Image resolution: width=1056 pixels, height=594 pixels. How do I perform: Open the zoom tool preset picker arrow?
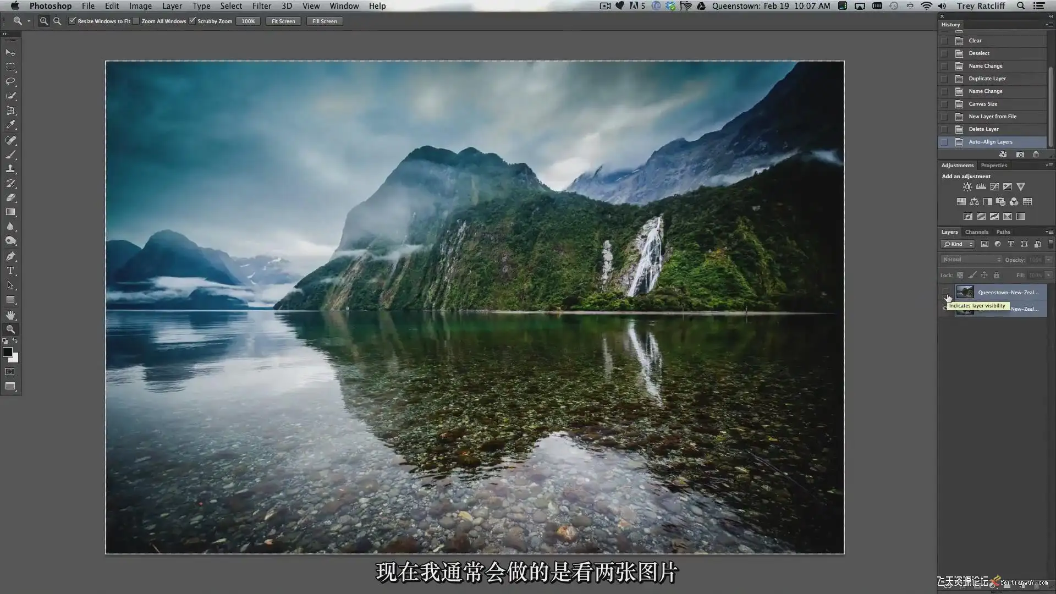click(x=29, y=21)
